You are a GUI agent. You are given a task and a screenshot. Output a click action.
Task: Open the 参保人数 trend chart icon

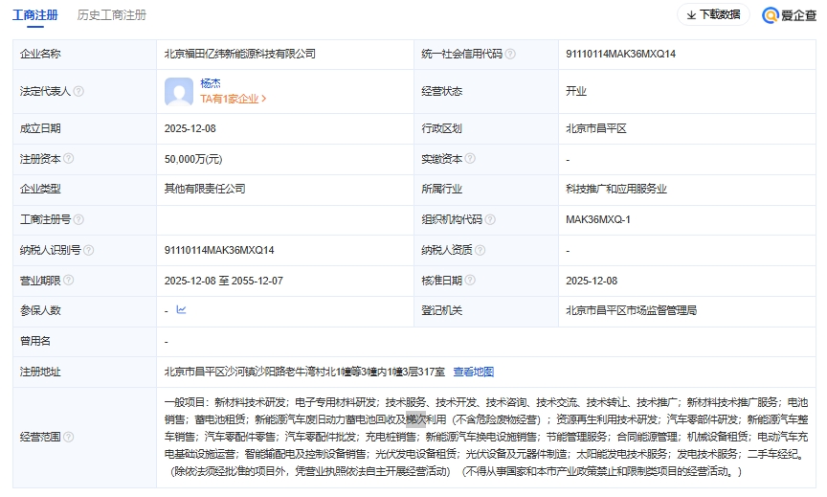point(181,310)
